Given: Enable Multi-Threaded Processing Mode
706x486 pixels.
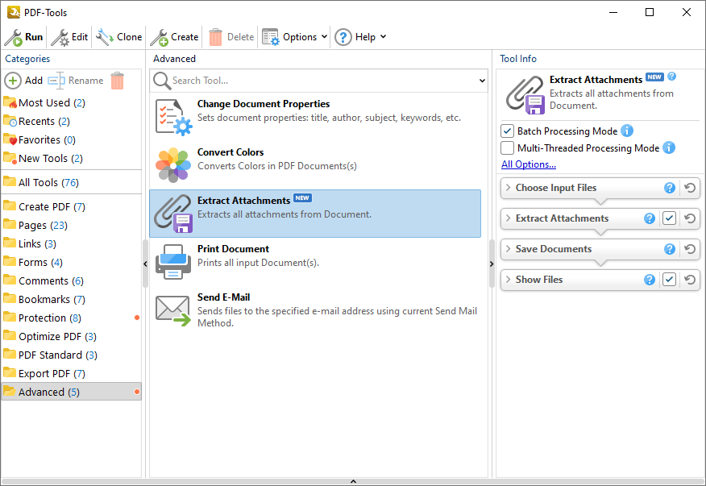Looking at the screenshot, I should pos(507,147).
